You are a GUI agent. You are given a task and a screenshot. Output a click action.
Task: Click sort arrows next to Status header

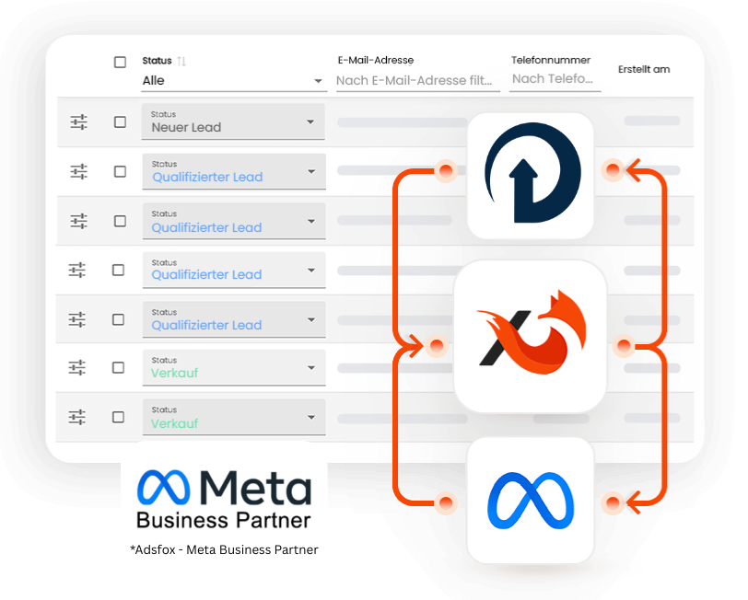pos(181,61)
